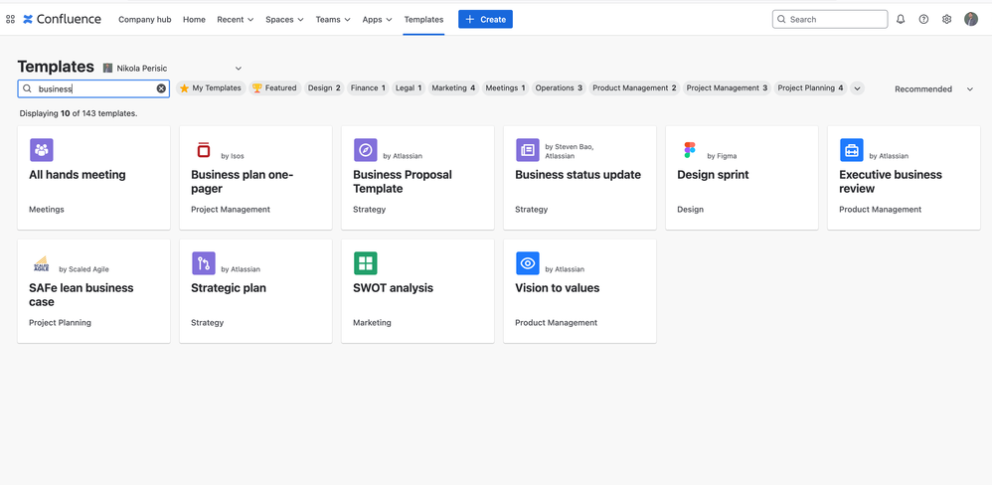This screenshot has width=992, height=485.
Task: Open the notifications bell
Action: coord(901,20)
